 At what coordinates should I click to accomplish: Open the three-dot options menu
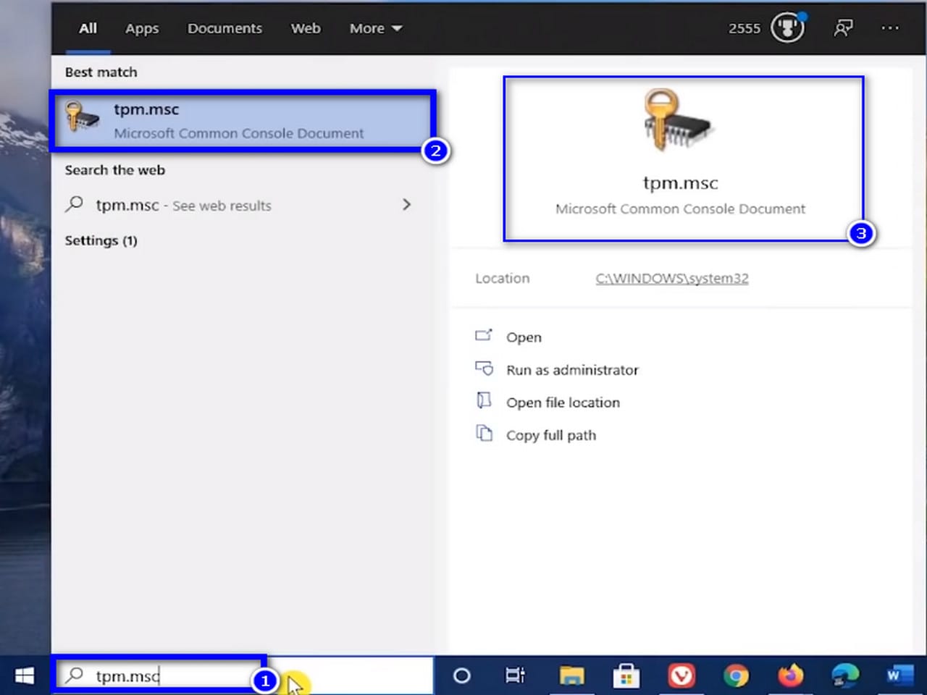tap(890, 28)
